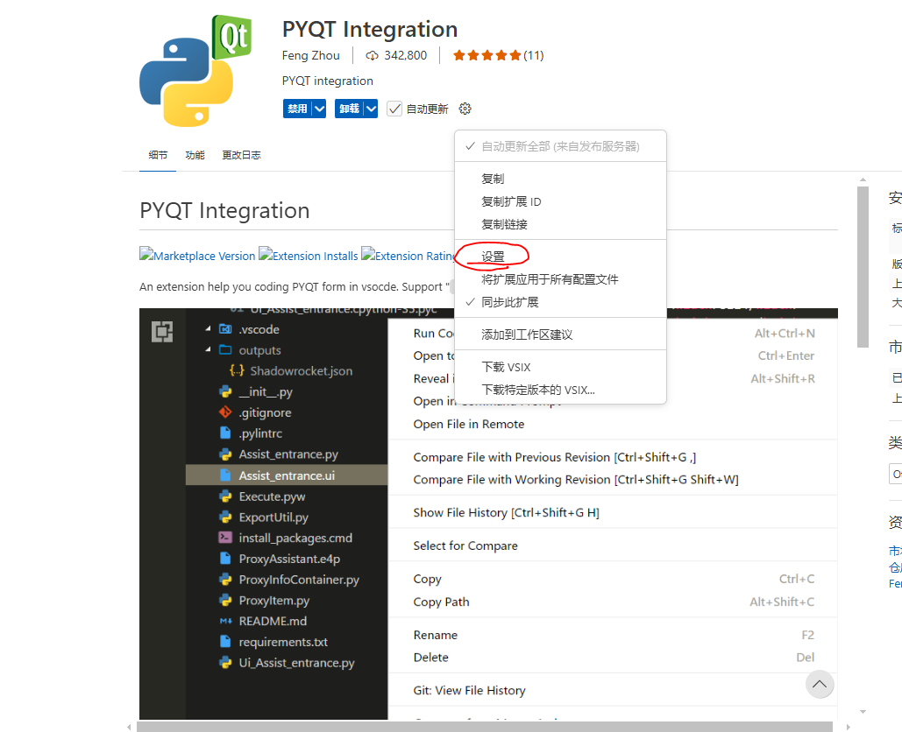Image resolution: width=902 pixels, height=732 pixels.
Task: Click the PYQT Integration README heading
Action: click(x=225, y=211)
